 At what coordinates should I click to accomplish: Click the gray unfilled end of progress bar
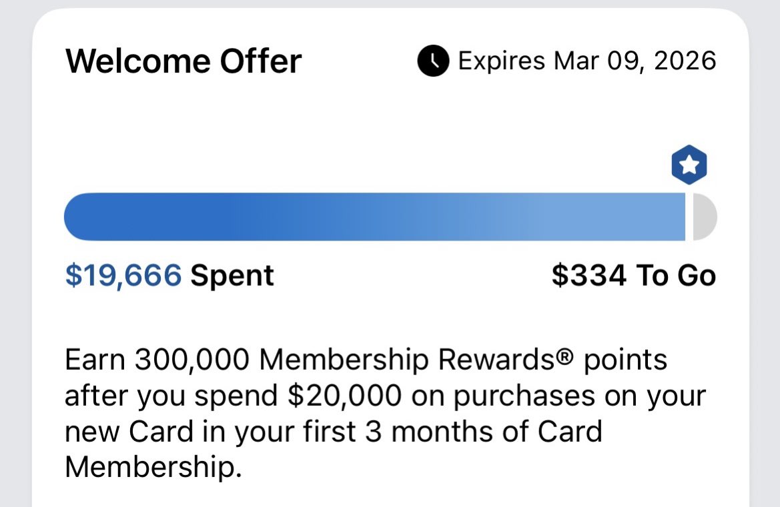coord(704,217)
